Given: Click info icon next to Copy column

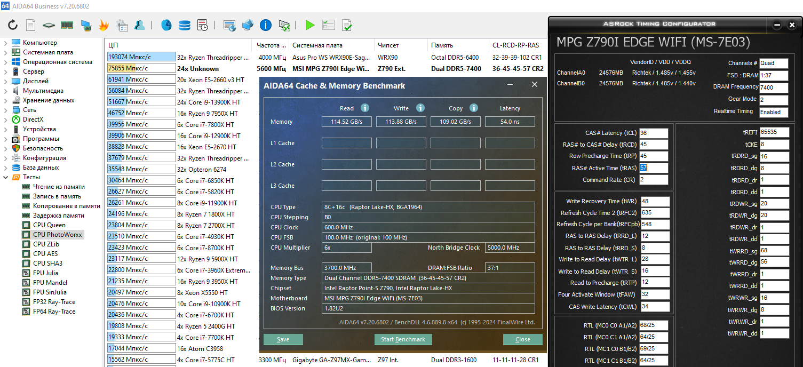Looking at the screenshot, I should [474, 108].
